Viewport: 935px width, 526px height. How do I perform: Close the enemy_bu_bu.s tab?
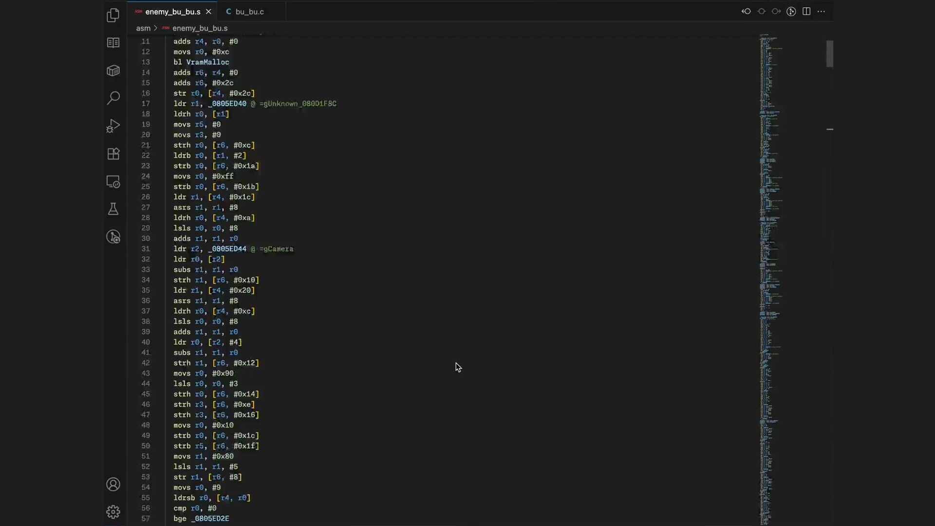pos(208,12)
